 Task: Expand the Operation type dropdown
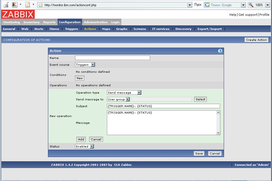click(x=124, y=92)
